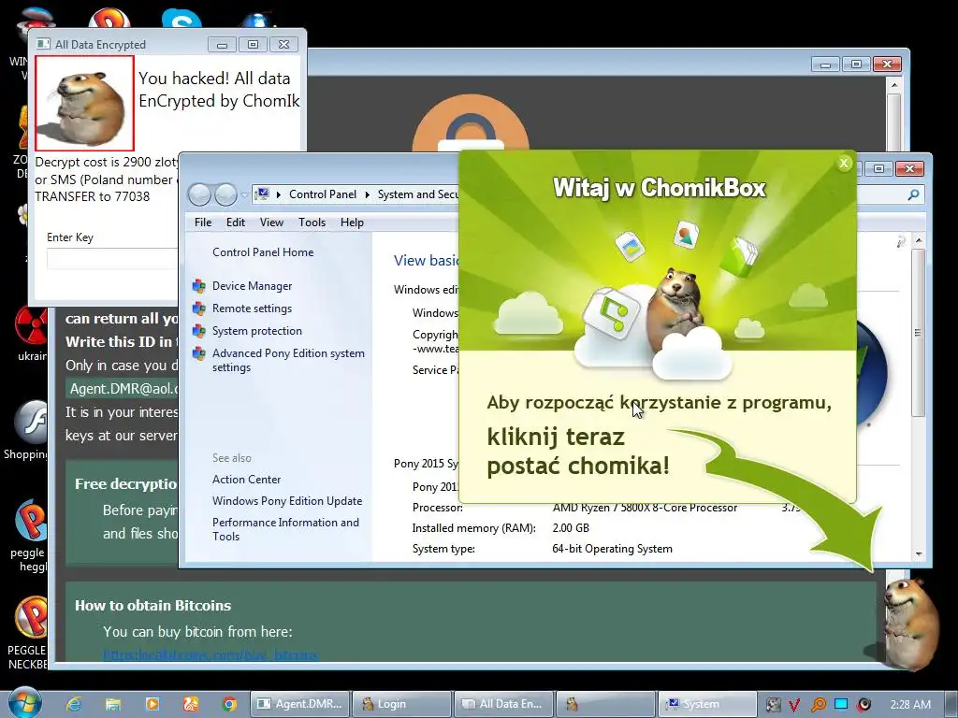Switch to System taskbar button
The image size is (958, 718).
click(x=707, y=704)
